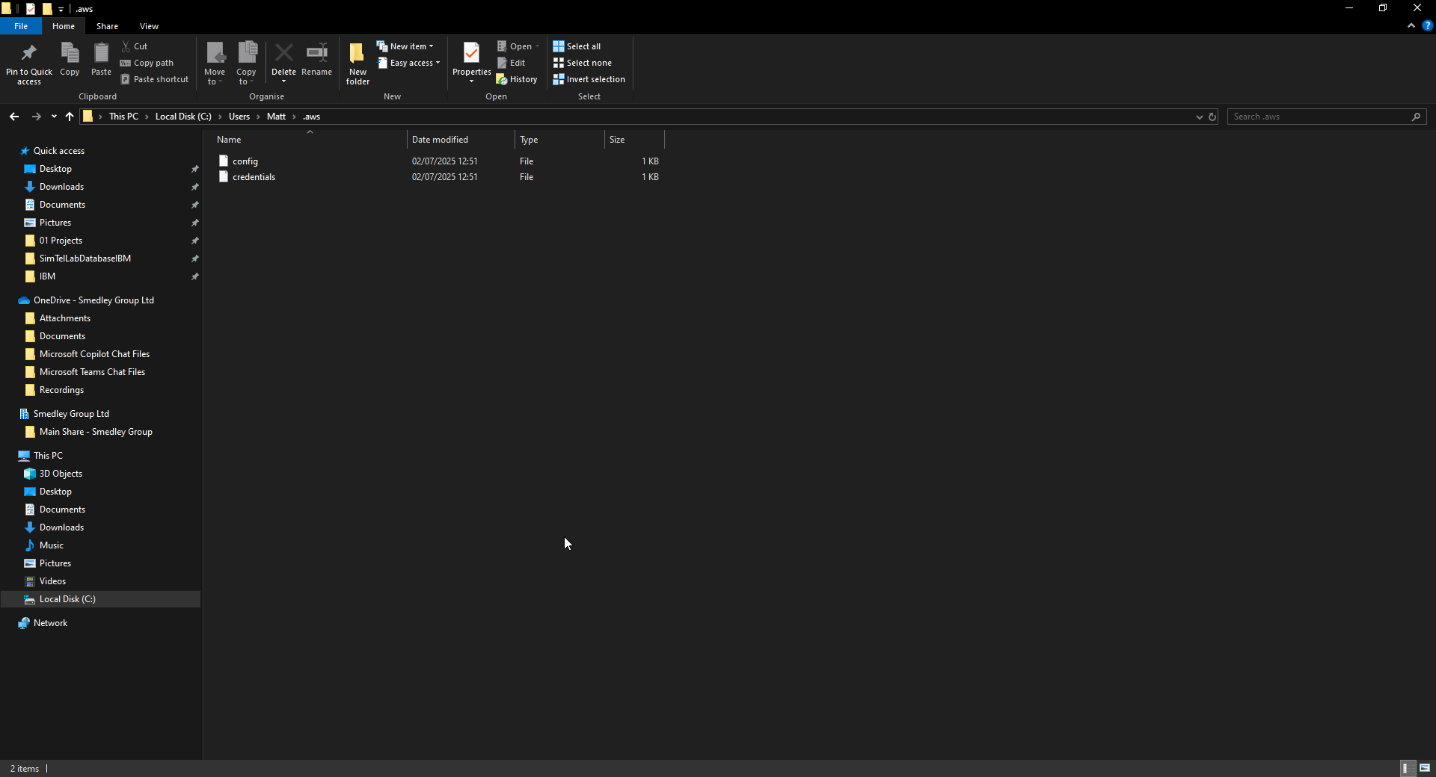
Task: Click Paste shortcut in ribbon
Action: coord(155,79)
